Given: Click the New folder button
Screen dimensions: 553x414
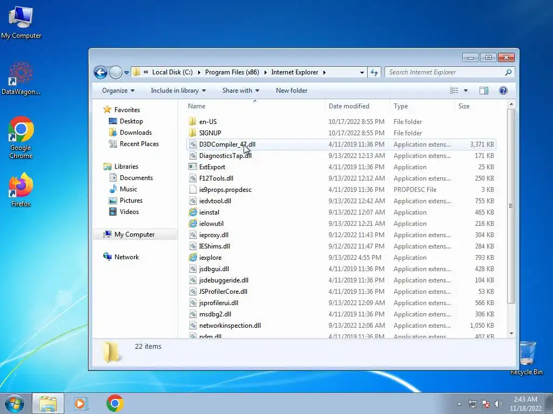Looking at the screenshot, I should click(x=292, y=91).
